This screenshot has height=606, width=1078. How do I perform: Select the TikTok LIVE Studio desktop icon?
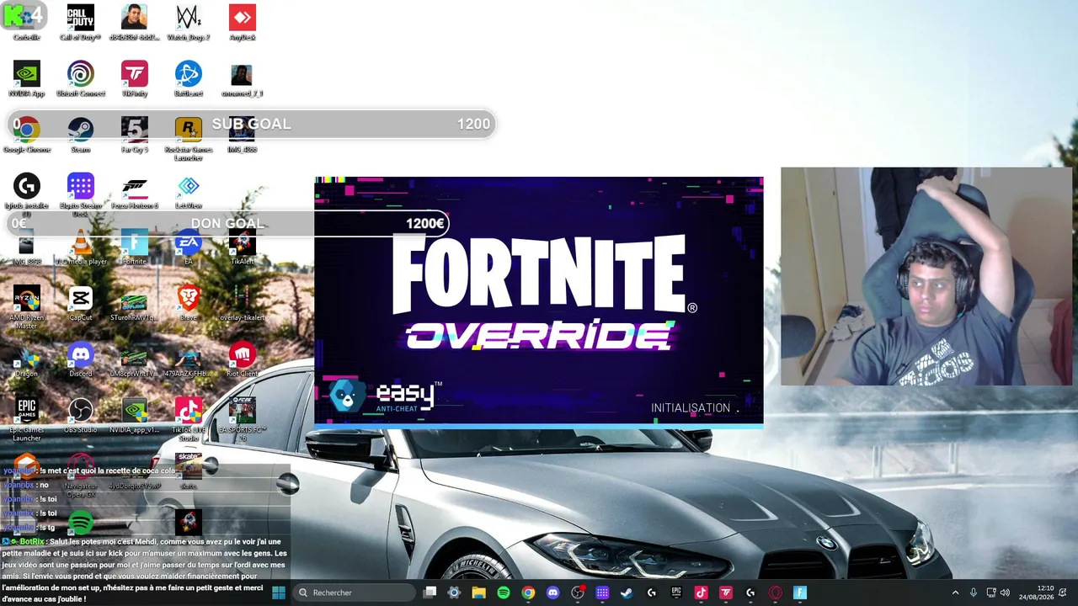(x=188, y=419)
